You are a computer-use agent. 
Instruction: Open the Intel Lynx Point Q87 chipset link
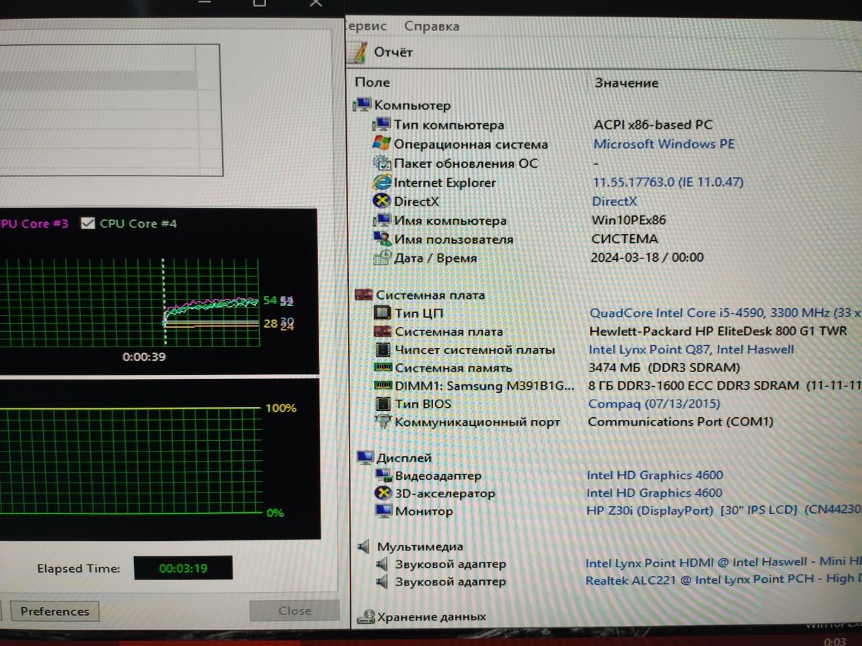tap(691, 349)
